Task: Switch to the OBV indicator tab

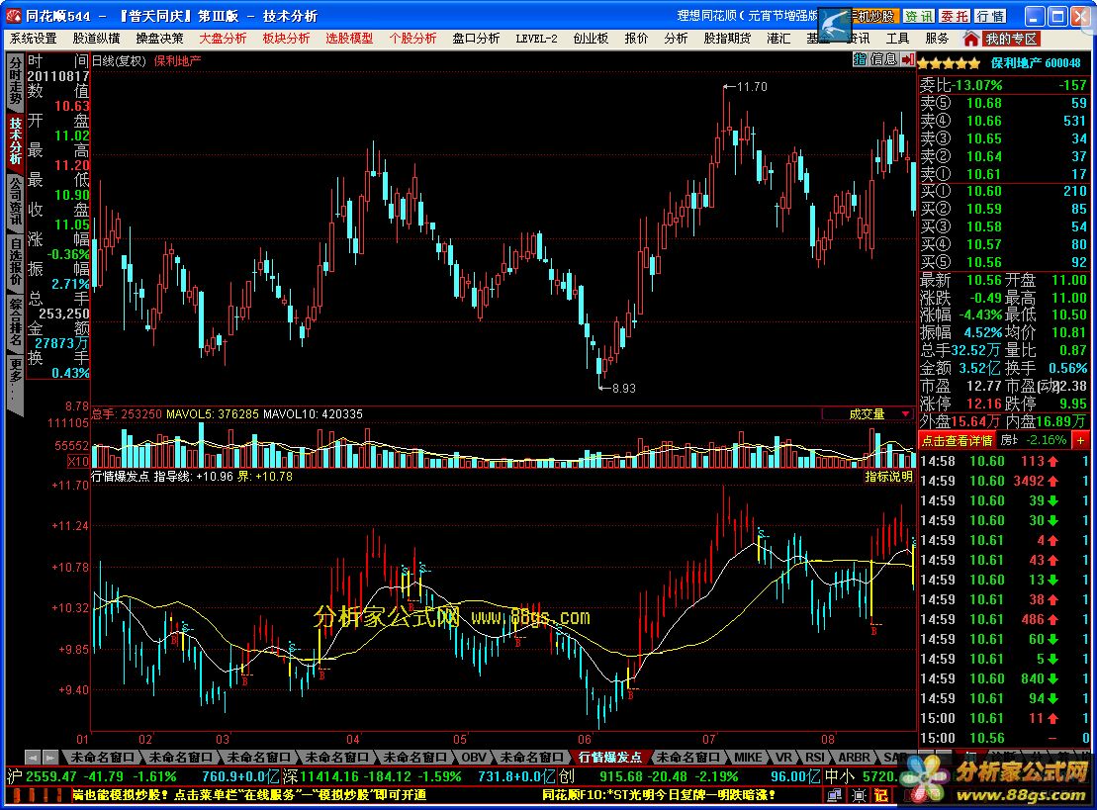Action: click(474, 758)
